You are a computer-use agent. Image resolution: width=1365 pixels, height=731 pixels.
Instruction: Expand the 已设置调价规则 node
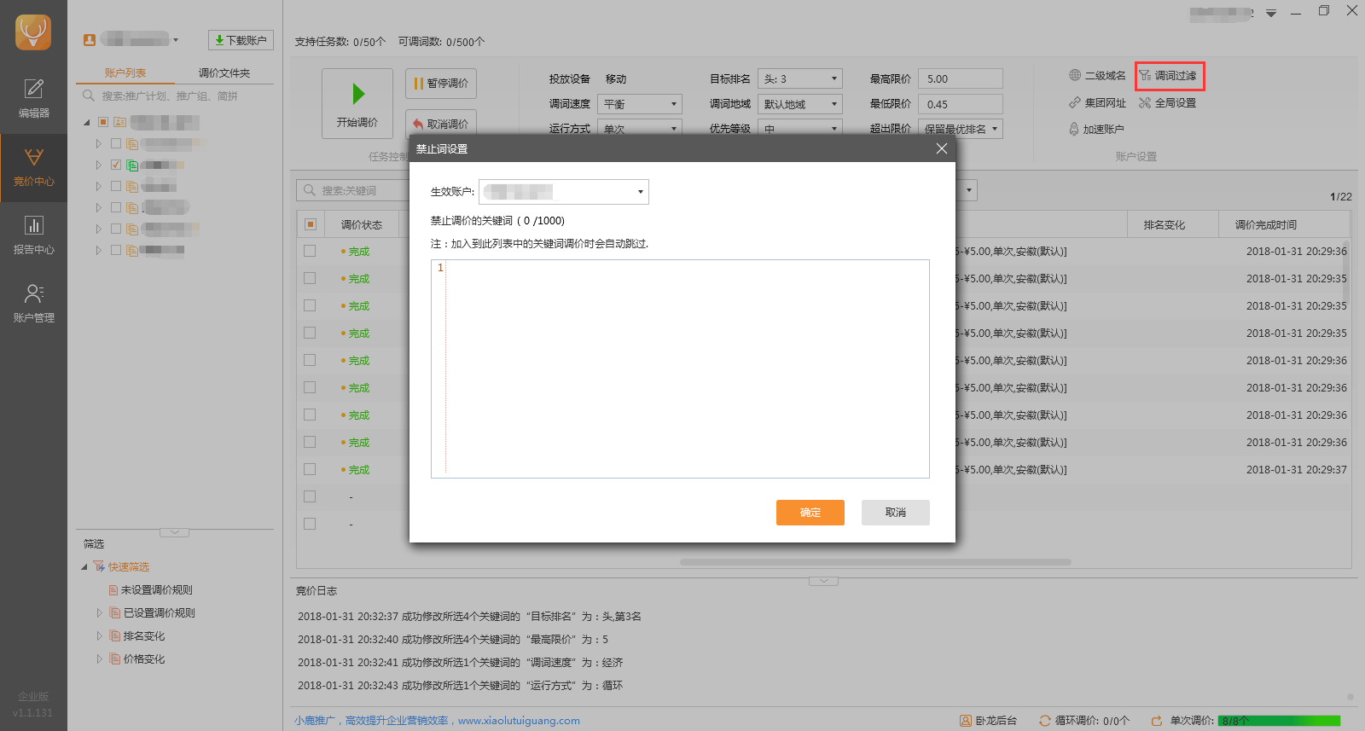tap(99, 613)
